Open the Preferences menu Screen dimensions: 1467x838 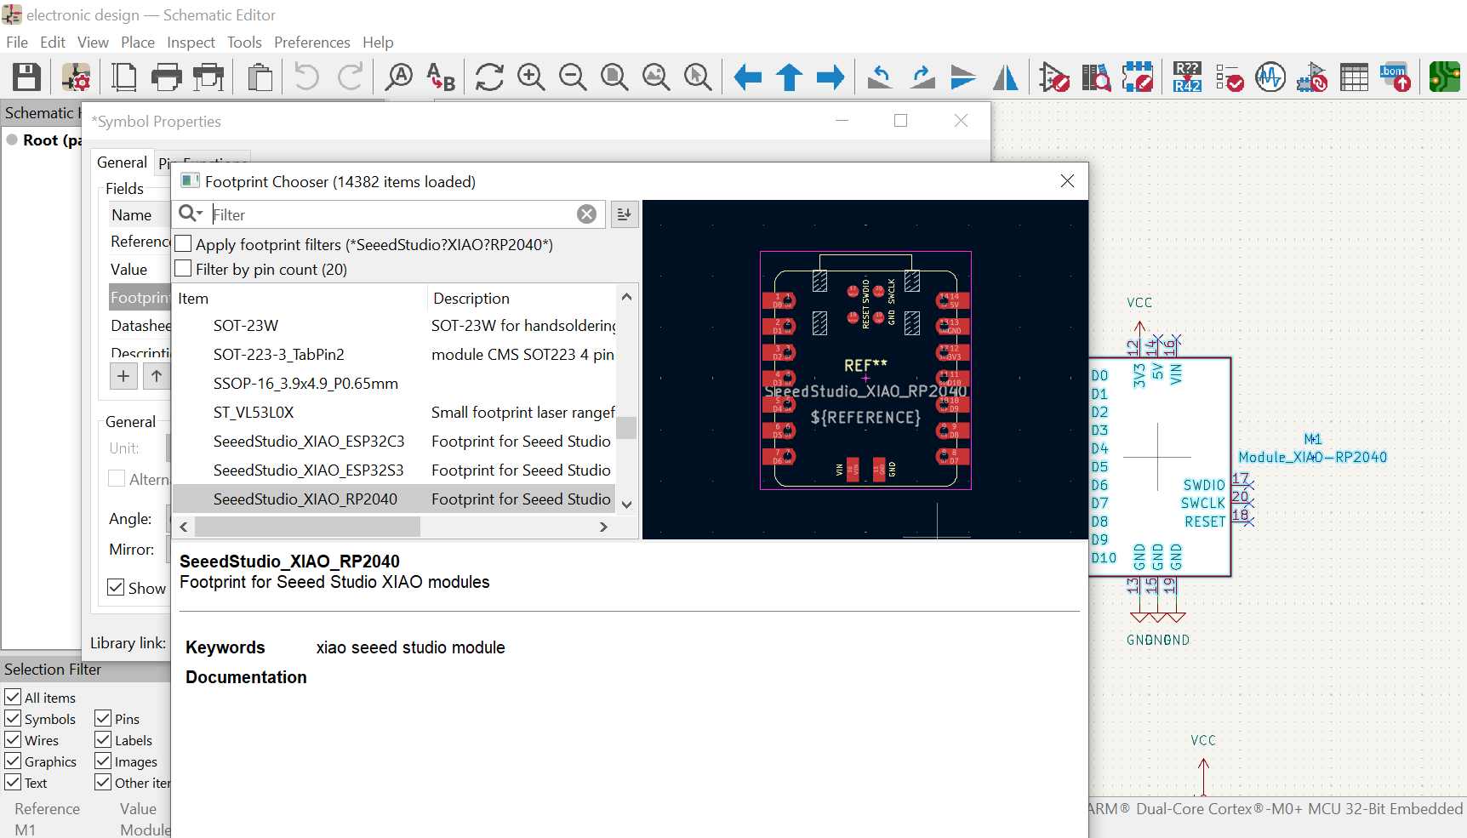[x=312, y=43]
